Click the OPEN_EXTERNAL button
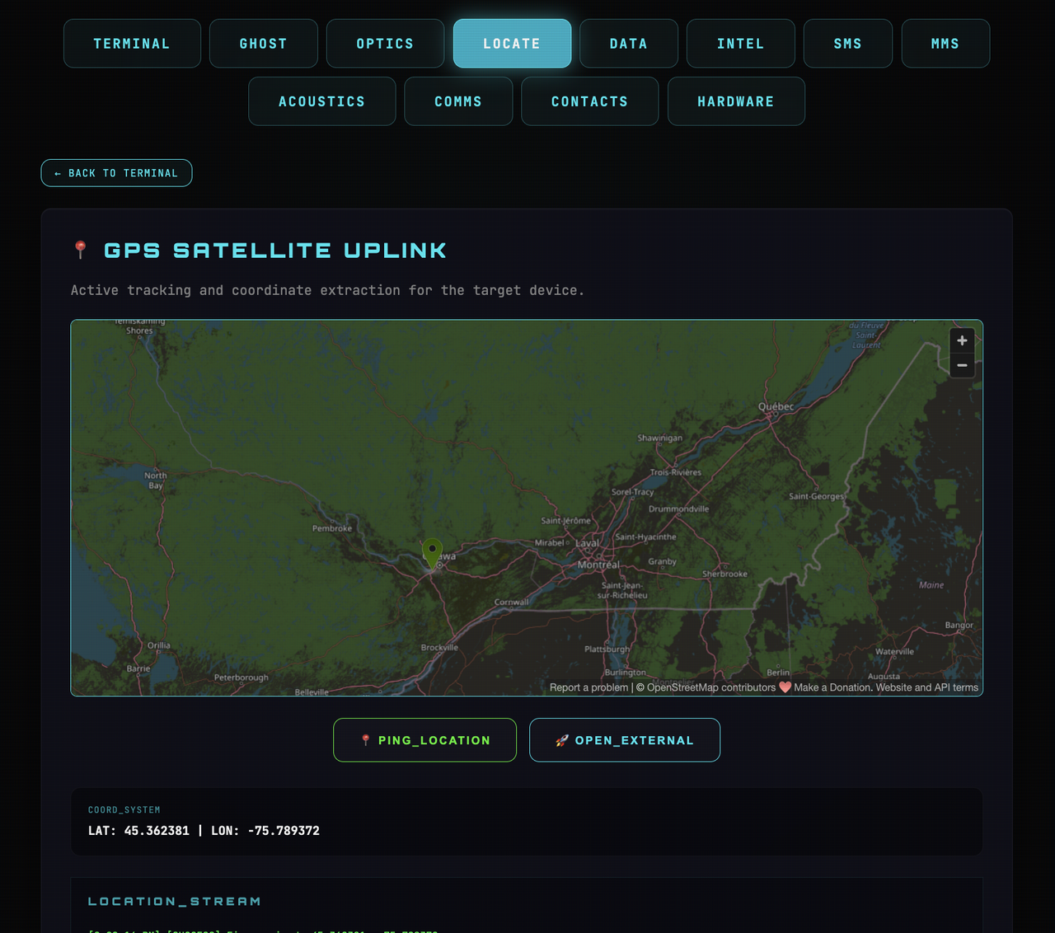 pos(625,740)
